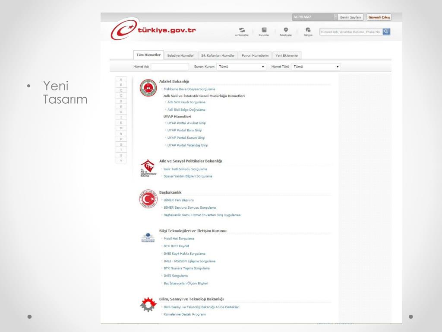The image size is (442, 332).
Task: Open Sosyal Yardım Bilgileri Sorgulama link
Action: tap(188, 176)
